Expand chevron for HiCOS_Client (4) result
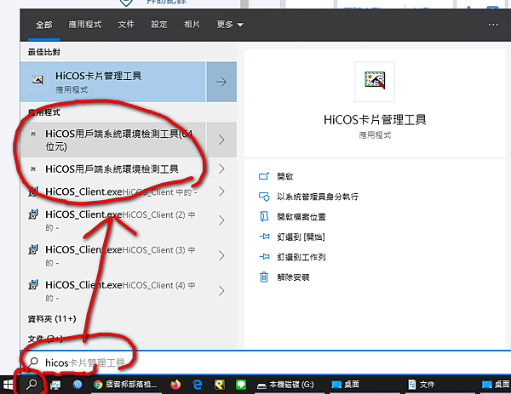The image size is (511, 394). (x=221, y=291)
